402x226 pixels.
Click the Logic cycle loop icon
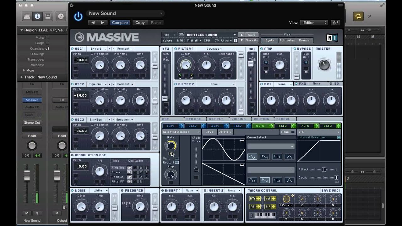pyautogui.click(x=358, y=16)
